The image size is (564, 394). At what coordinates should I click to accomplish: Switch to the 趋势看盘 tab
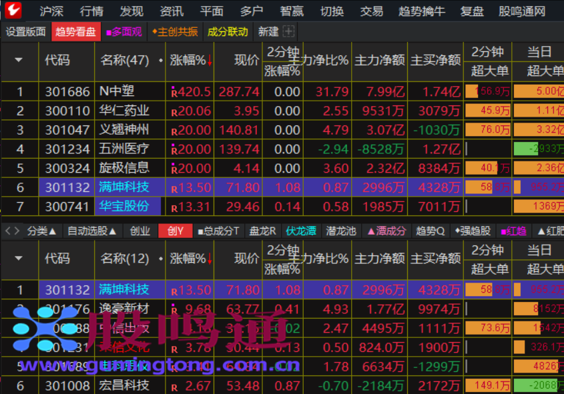tap(76, 31)
